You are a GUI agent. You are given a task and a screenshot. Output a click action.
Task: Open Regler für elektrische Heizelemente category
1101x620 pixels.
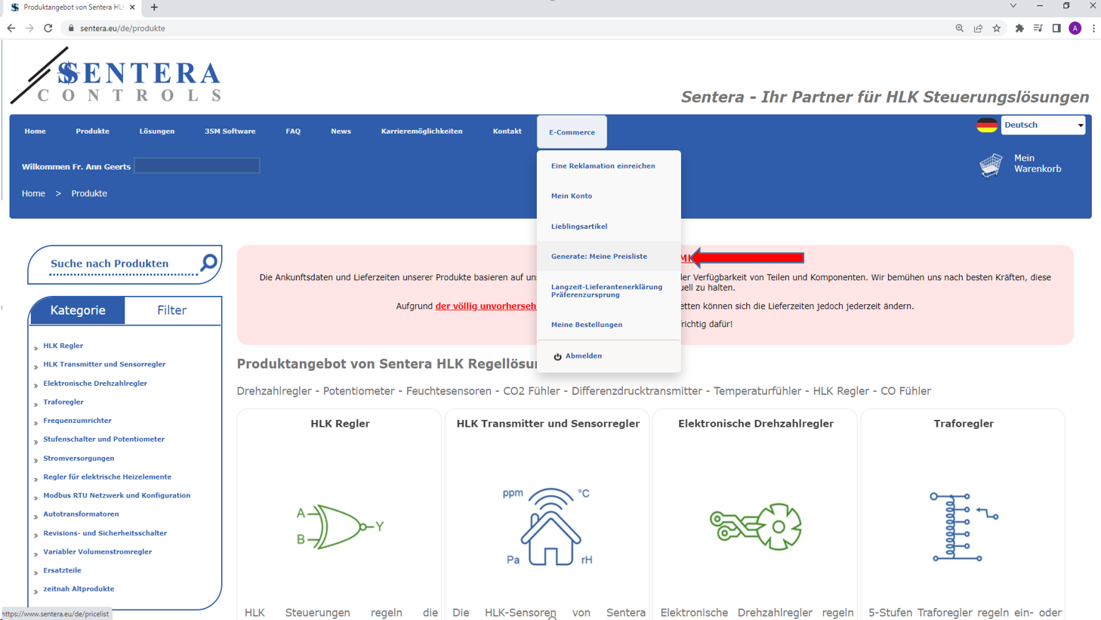click(107, 477)
